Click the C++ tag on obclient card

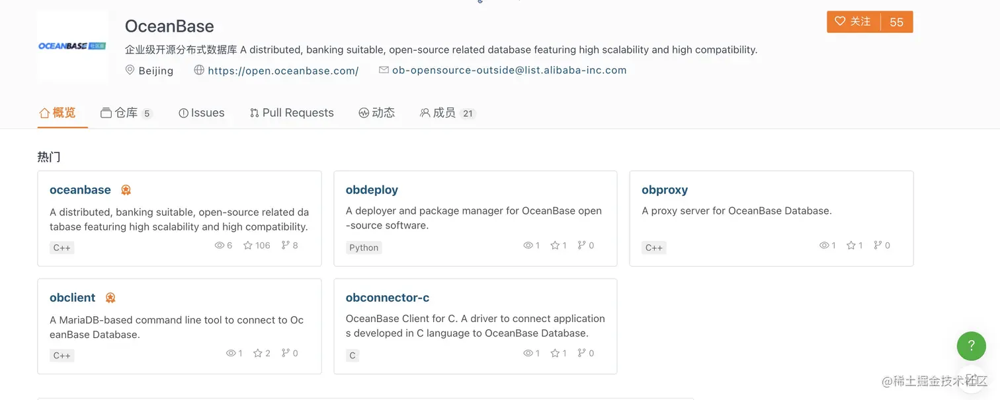pyautogui.click(x=62, y=356)
